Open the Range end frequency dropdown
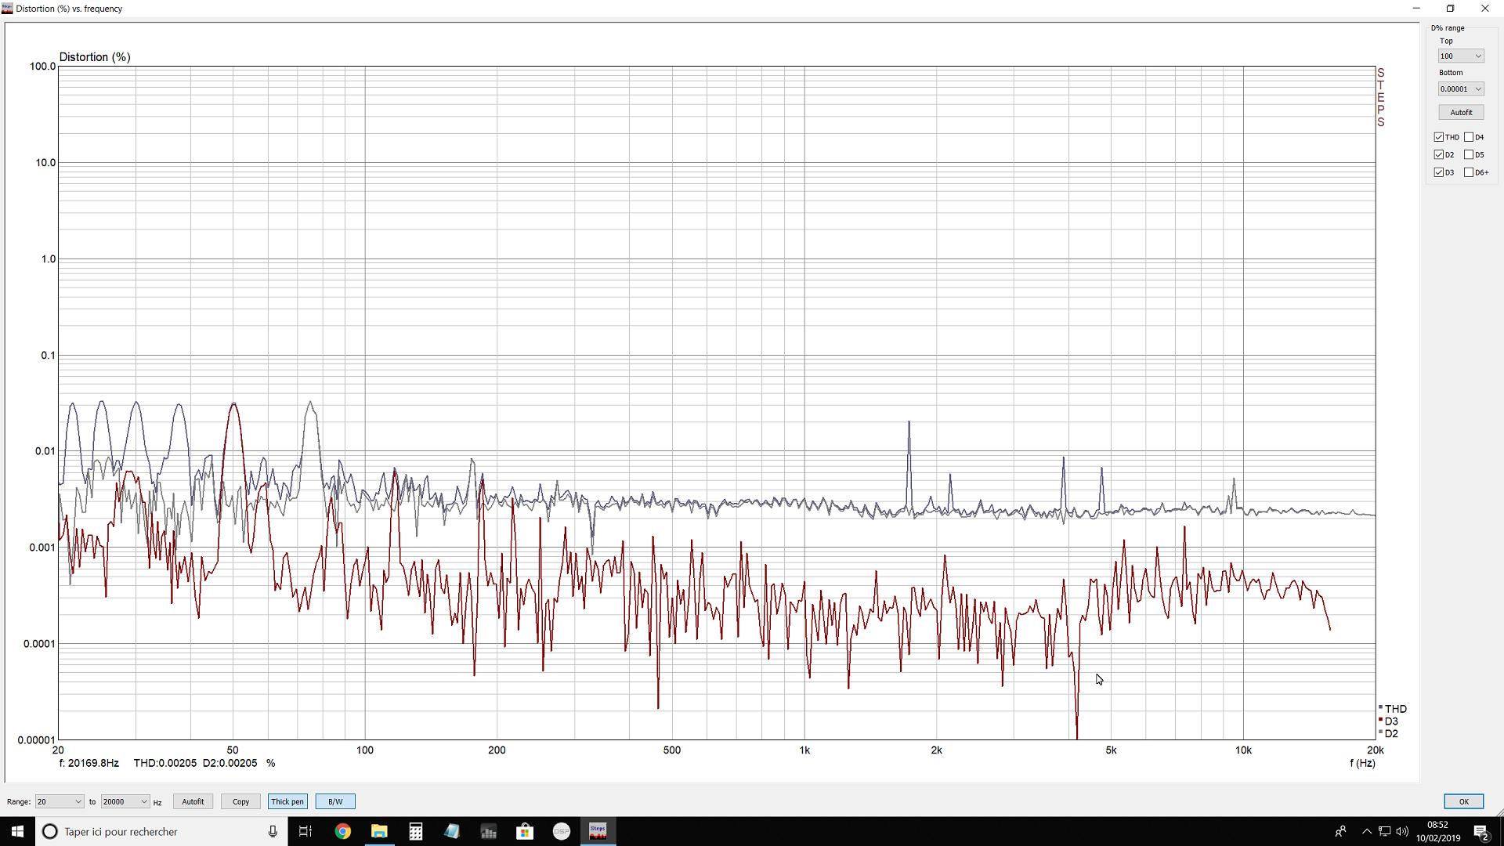 [x=125, y=801]
